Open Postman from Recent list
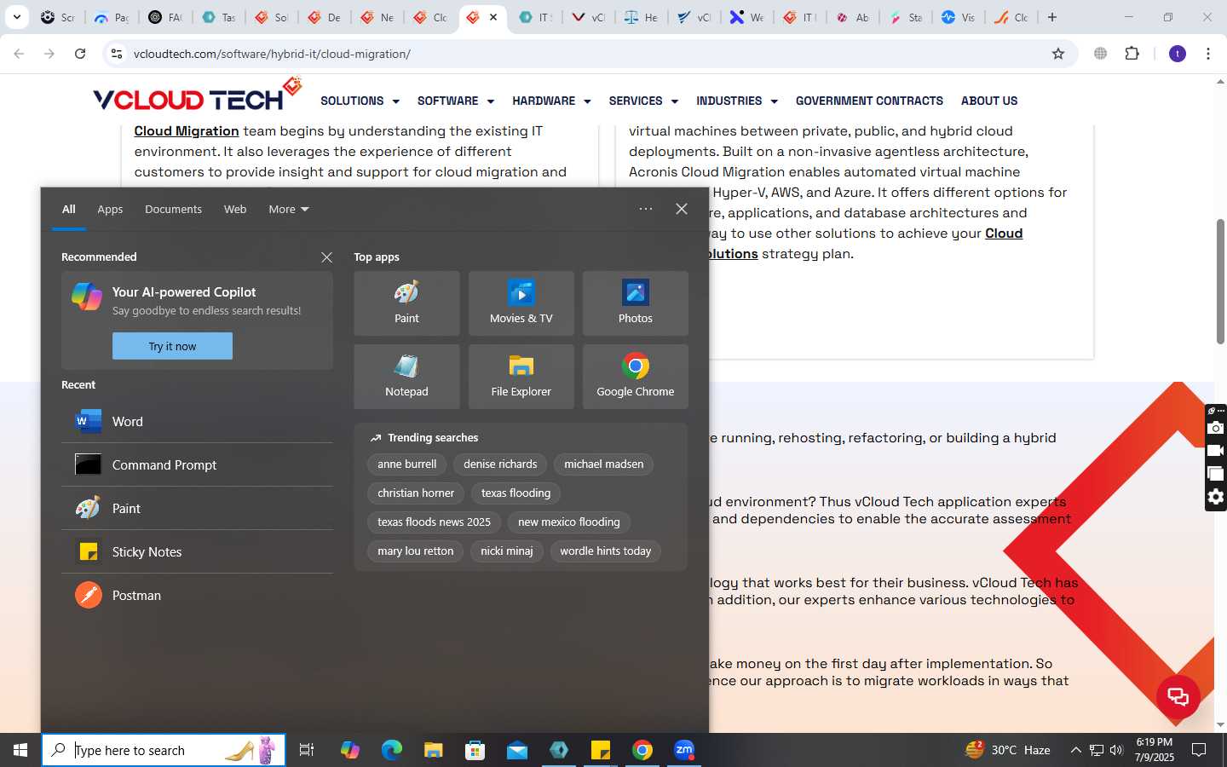This screenshot has height=767, width=1227. pyautogui.click(x=197, y=595)
